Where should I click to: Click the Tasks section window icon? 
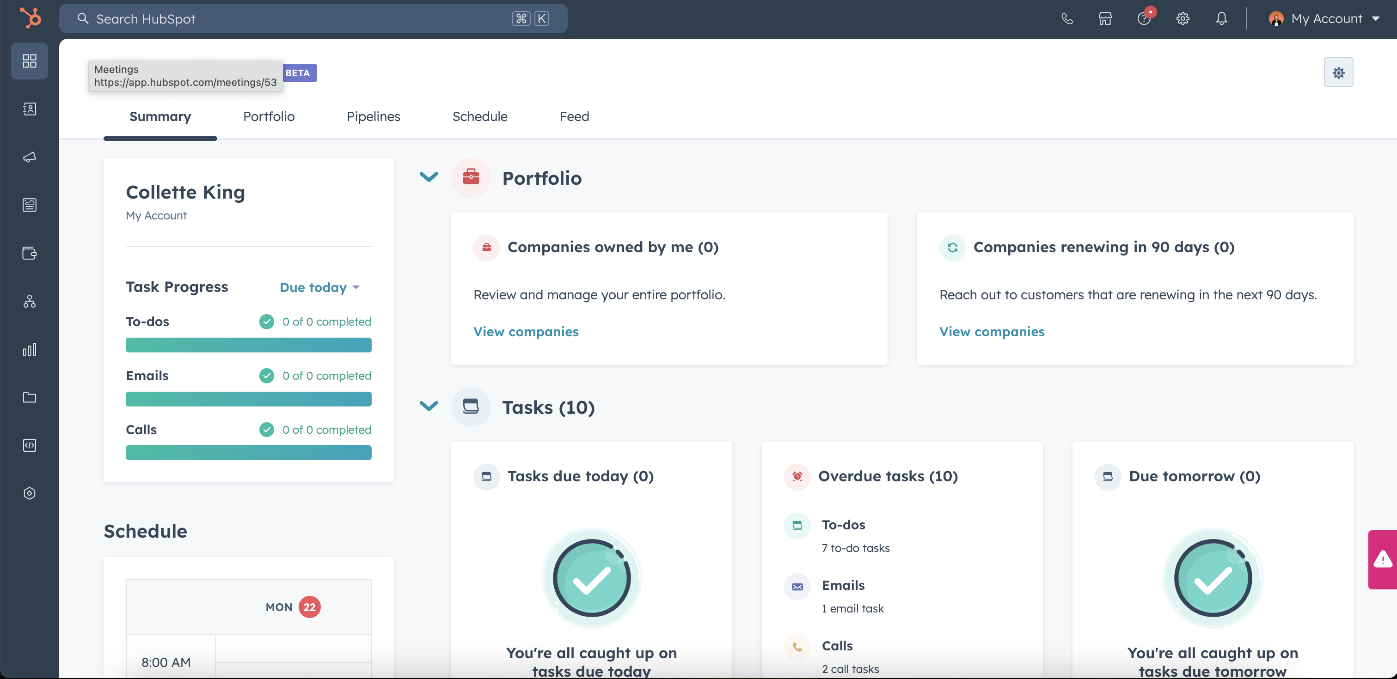pos(471,406)
